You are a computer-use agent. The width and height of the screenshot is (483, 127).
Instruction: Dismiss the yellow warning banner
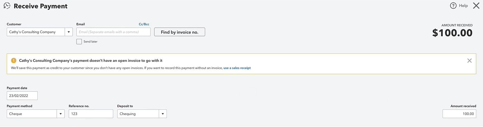pos(469,61)
